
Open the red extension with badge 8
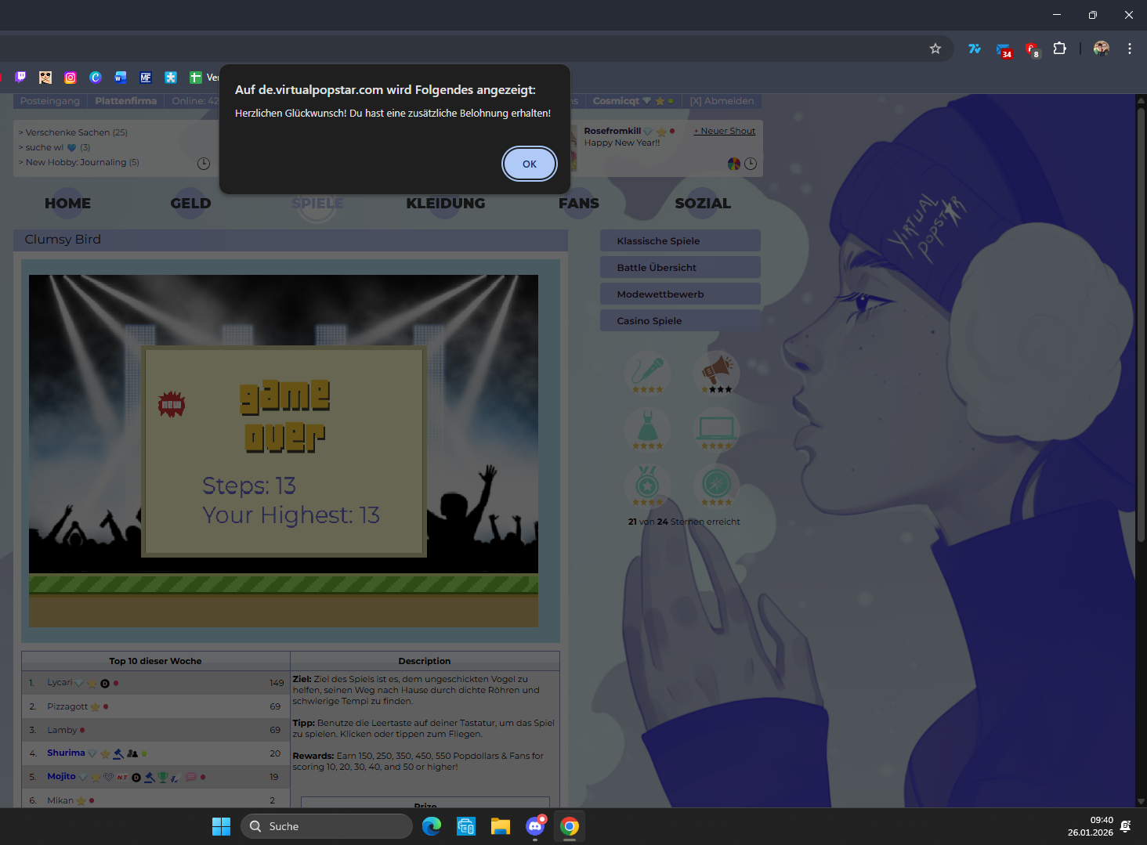[1032, 49]
